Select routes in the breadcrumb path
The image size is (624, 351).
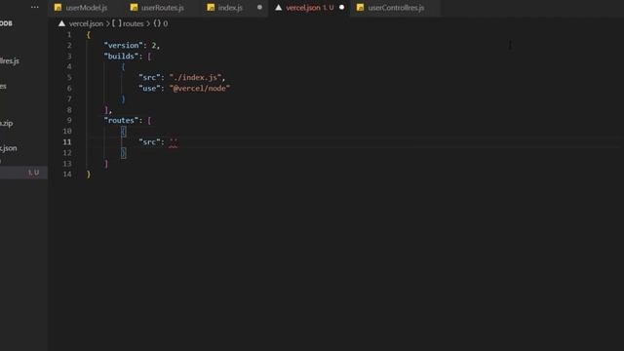(x=133, y=23)
